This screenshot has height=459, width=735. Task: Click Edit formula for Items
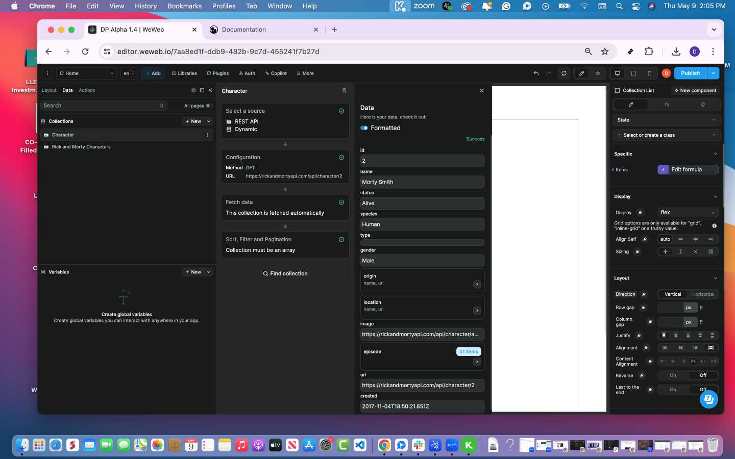pyautogui.click(x=688, y=170)
